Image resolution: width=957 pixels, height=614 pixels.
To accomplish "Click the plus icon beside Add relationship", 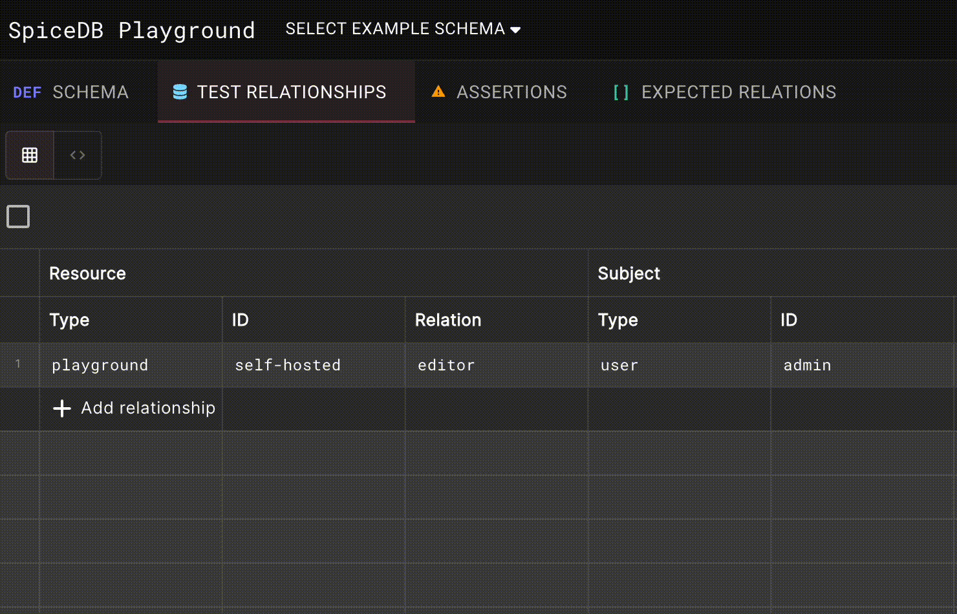I will tap(61, 408).
